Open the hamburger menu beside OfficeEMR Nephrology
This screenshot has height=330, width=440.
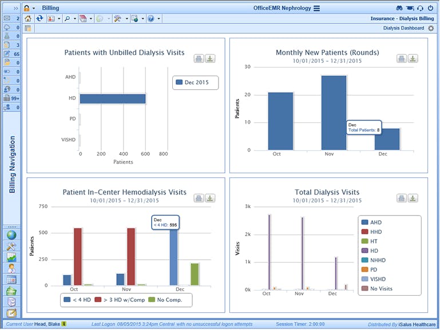pyautogui.click(x=317, y=8)
